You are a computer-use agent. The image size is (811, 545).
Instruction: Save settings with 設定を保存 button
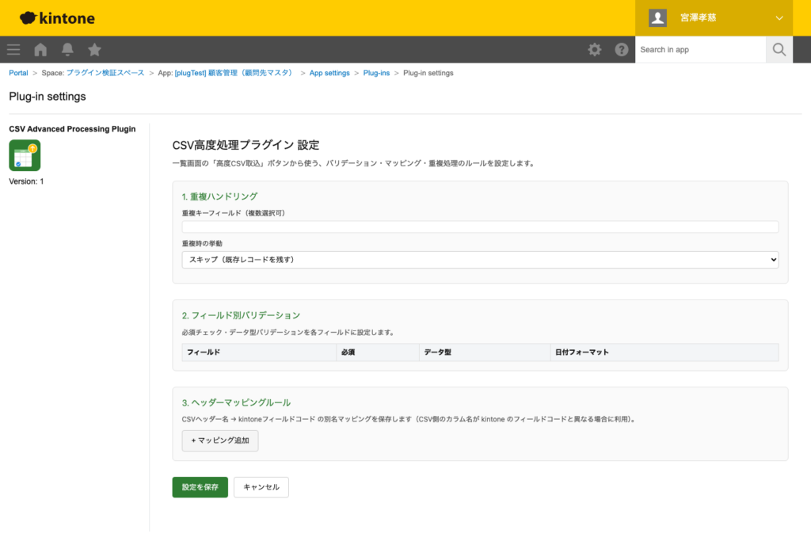[x=200, y=487]
